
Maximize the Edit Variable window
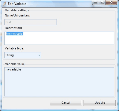[102, 2]
